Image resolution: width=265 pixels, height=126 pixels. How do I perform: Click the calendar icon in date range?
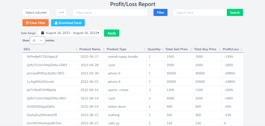[x=43, y=33]
